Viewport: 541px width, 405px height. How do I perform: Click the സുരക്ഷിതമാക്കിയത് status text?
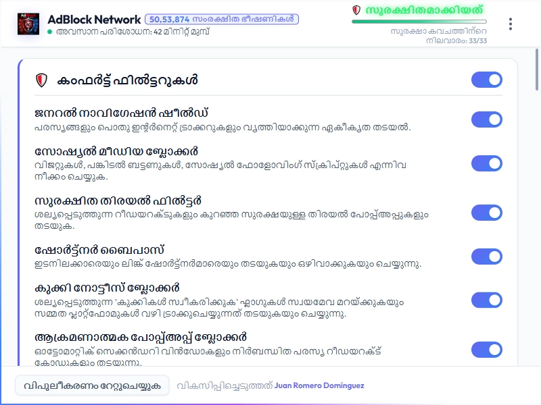click(425, 10)
